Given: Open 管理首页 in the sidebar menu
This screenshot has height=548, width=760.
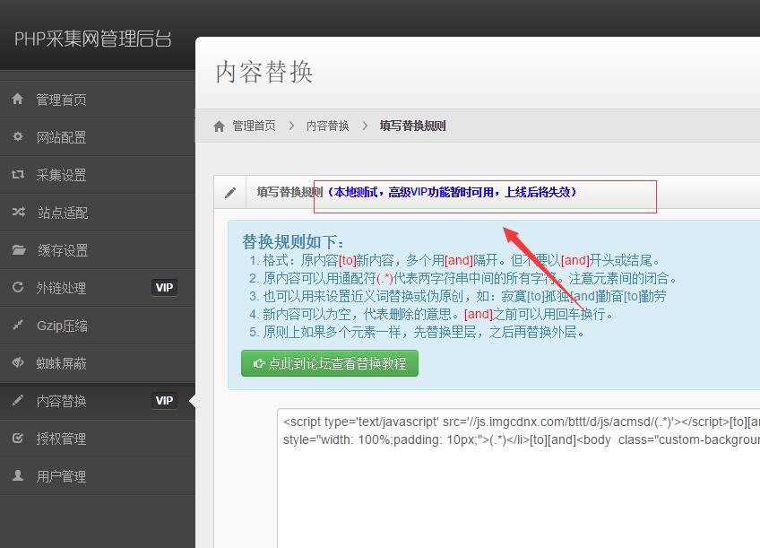Looking at the screenshot, I should [x=98, y=100].
